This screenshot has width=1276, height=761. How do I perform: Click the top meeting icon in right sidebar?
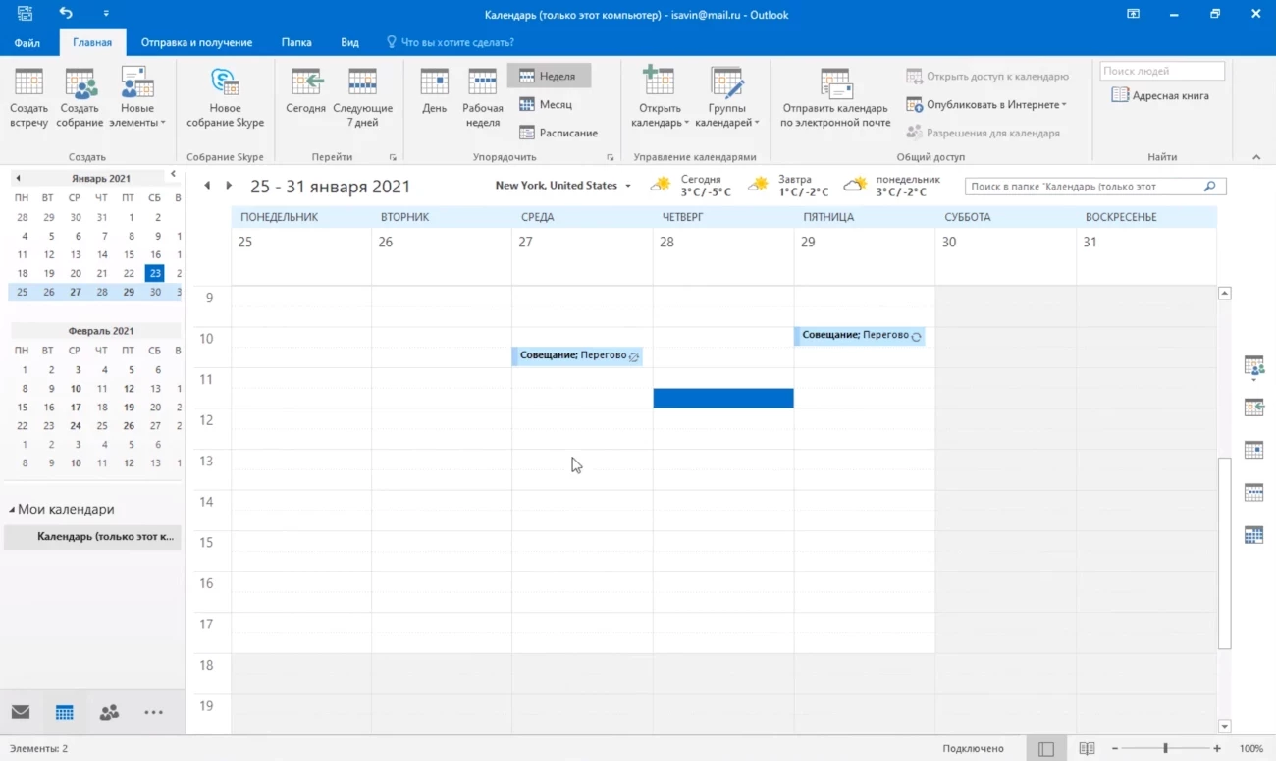[x=1253, y=366]
